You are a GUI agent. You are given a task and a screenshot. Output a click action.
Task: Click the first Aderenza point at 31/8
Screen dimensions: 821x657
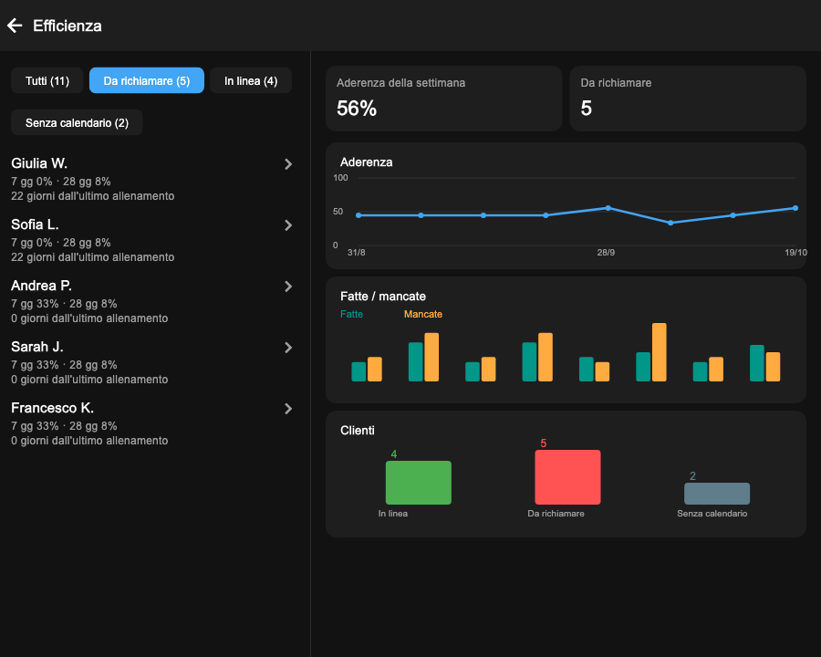coord(359,215)
